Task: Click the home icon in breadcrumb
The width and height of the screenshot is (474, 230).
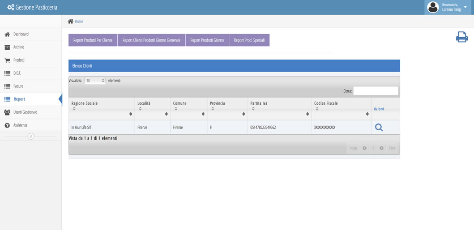Action: point(70,21)
